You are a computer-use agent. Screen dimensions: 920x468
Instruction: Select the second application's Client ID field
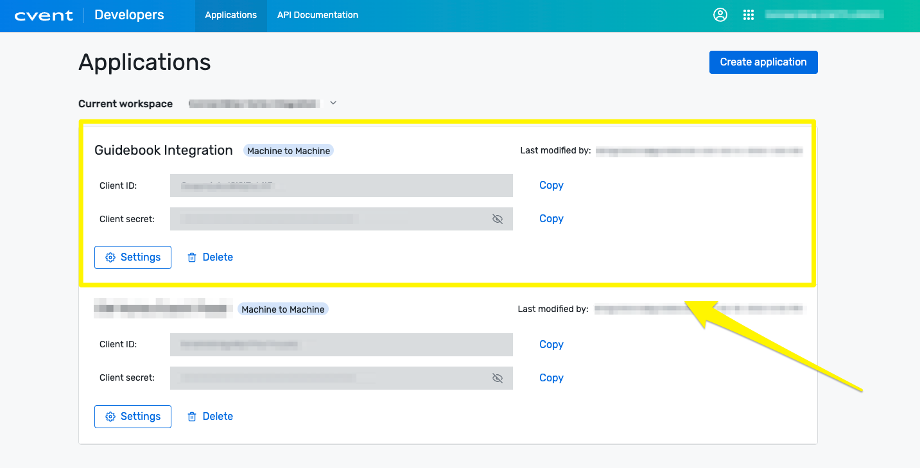pos(342,345)
